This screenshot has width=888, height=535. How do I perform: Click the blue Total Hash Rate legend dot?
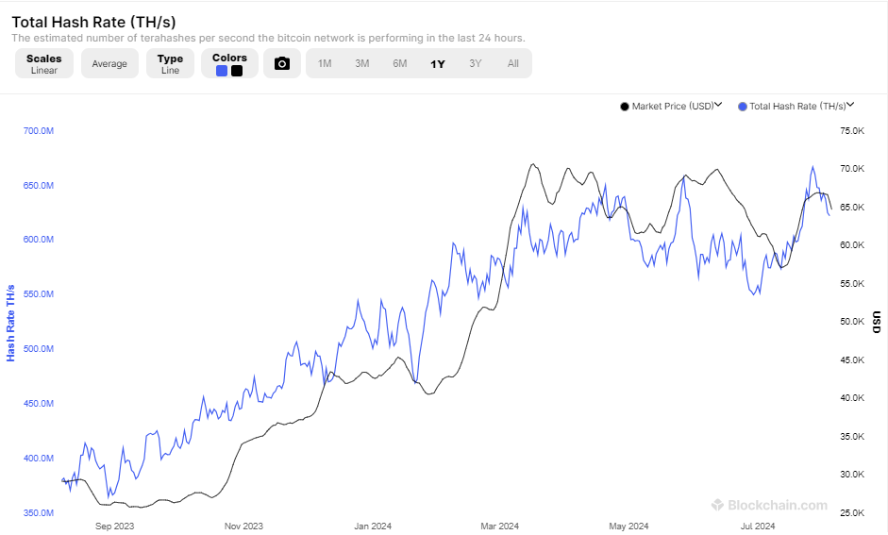[743, 107]
